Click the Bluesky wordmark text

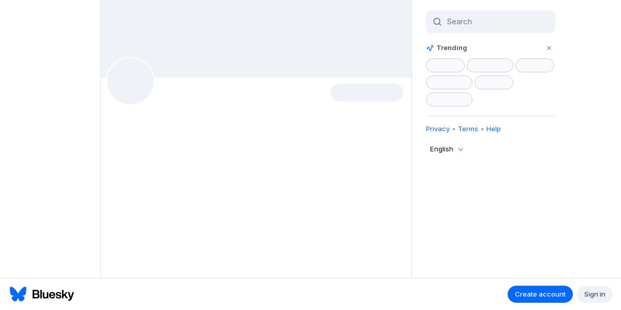(53, 295)
